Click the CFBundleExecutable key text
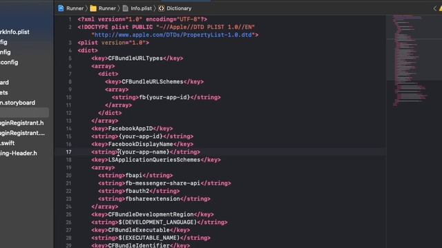442x248 pixels. pos(139,230)
